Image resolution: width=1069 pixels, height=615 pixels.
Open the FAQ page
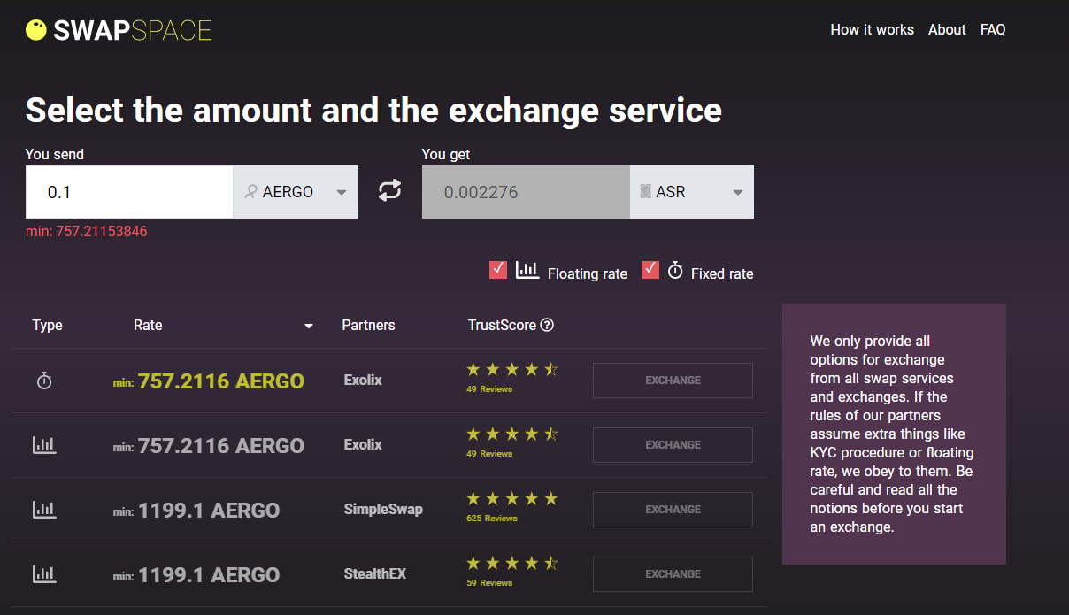pyautogui.click(x=993, y=29)
